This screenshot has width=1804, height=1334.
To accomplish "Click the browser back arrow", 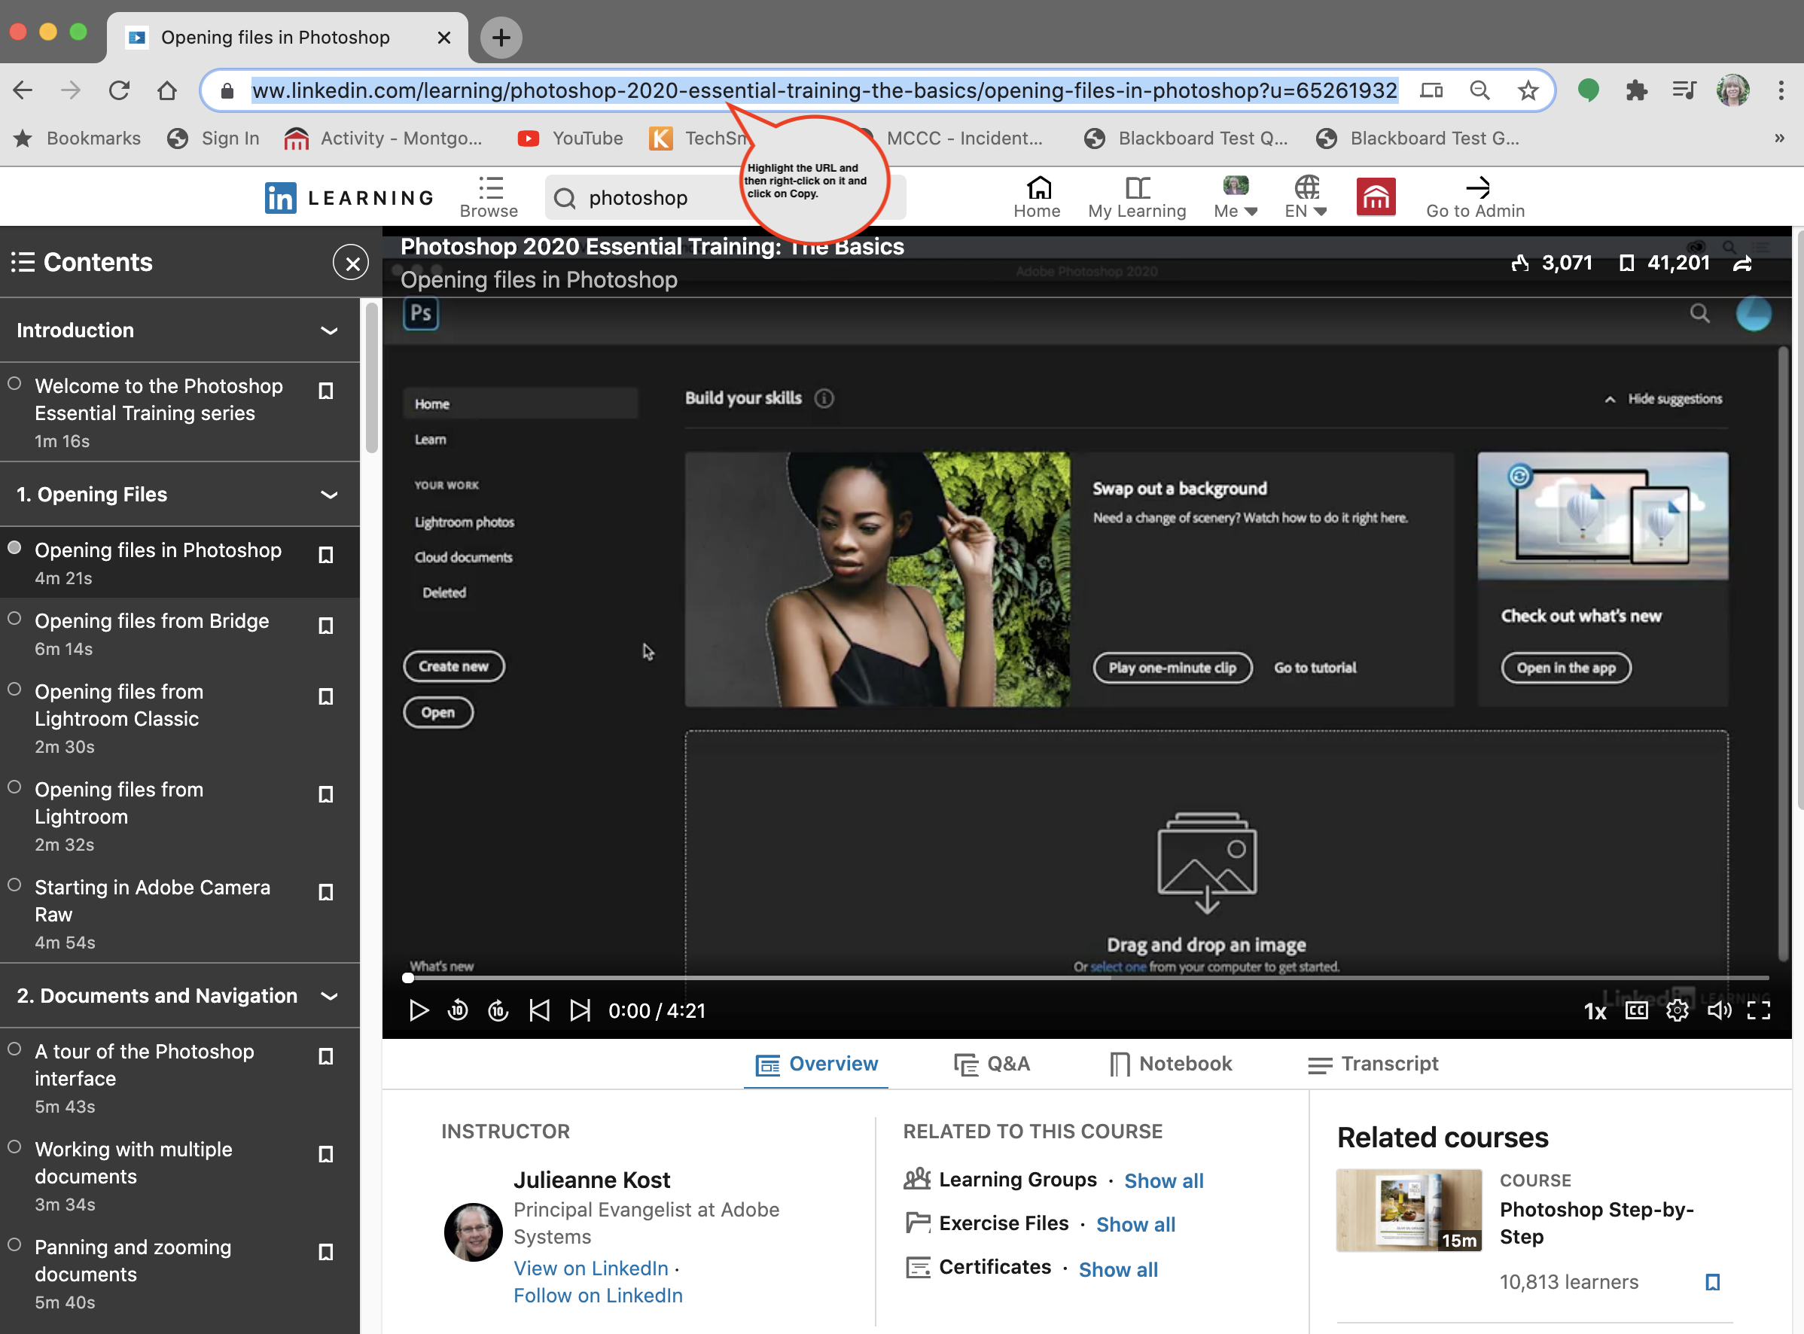I will point(23,90).
